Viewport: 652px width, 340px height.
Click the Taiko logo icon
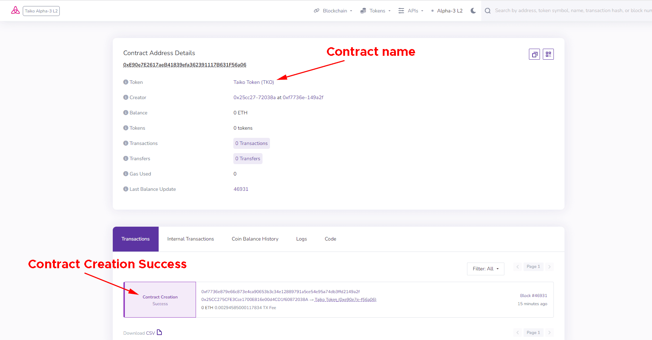15,10
